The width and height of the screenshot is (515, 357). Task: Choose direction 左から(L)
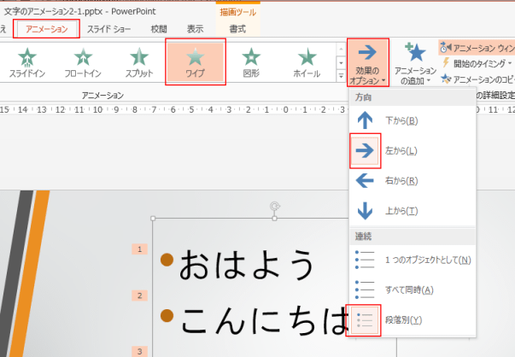coord(413,151)
